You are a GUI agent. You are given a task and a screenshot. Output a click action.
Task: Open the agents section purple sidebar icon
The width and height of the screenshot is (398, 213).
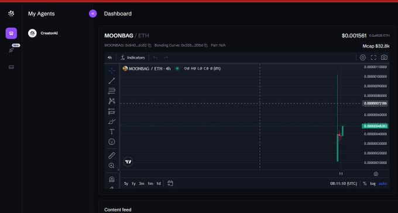(11, 33)
